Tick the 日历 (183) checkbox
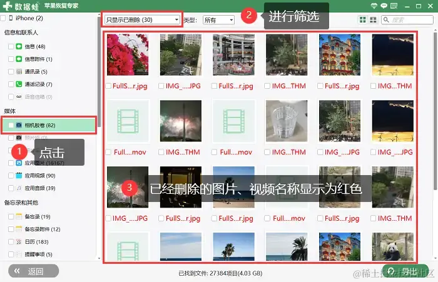This screenshot has width=438, height=282. coord(11,241)
